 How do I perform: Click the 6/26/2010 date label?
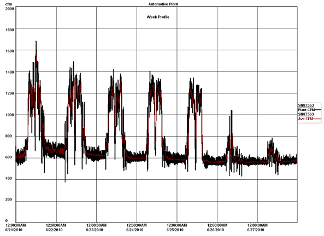coord(215,230)
